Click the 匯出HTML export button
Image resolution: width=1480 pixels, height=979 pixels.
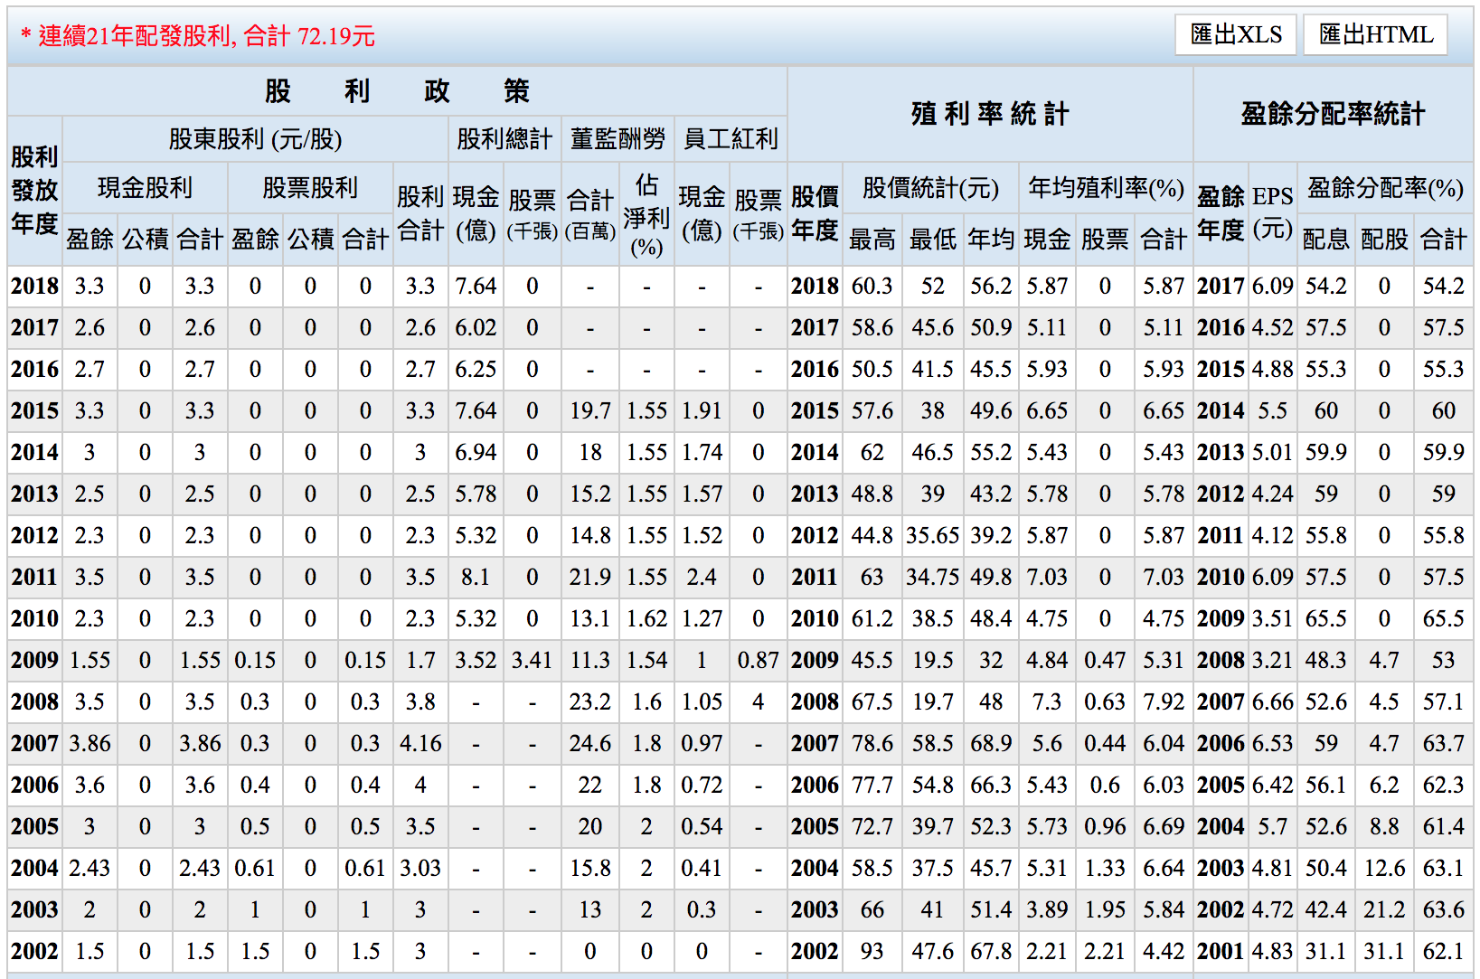click(1375, 35)
